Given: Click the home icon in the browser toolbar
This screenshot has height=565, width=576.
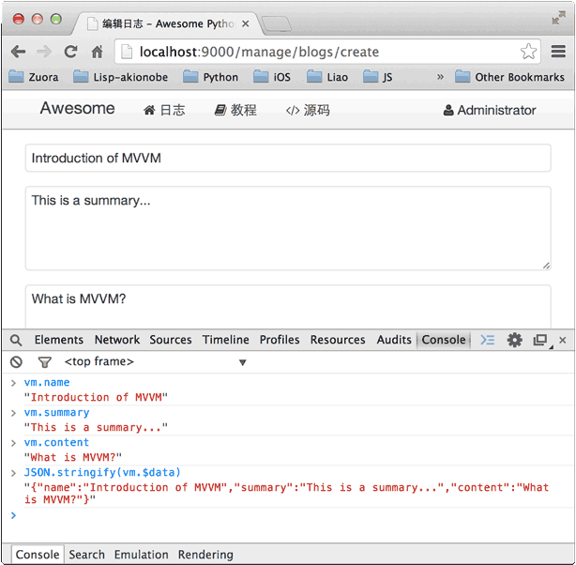Looking at the screenshot, I should click(97, 52).
